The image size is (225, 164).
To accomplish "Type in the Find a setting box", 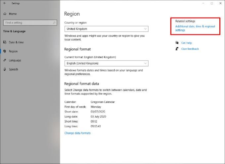I will click(28, 23).
